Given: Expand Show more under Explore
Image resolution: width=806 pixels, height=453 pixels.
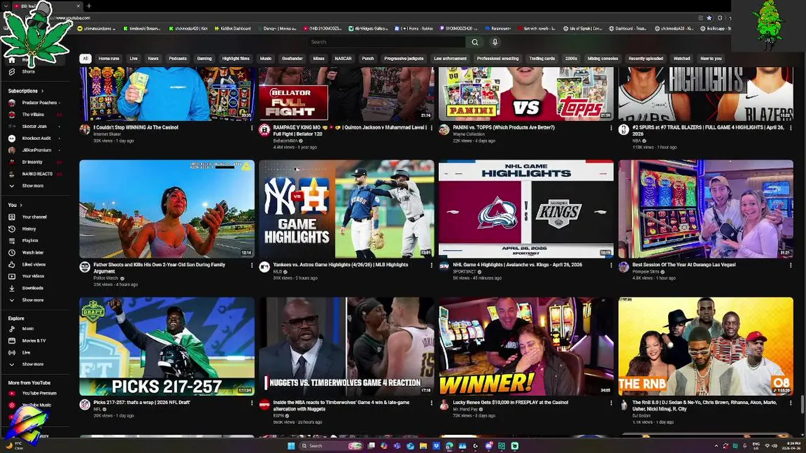Looking at the screenshot, I should click(x=33, y=364).
